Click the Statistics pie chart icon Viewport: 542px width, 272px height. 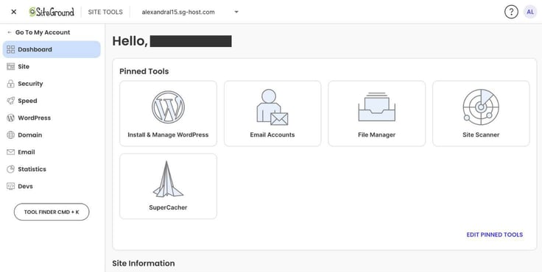click(x=11, y=169)
